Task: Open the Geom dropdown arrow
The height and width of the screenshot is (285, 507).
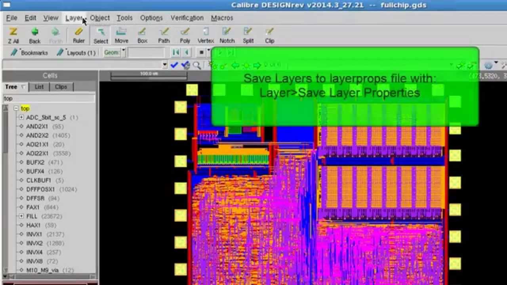Action: pyautogui.click(x=123, y=52)
